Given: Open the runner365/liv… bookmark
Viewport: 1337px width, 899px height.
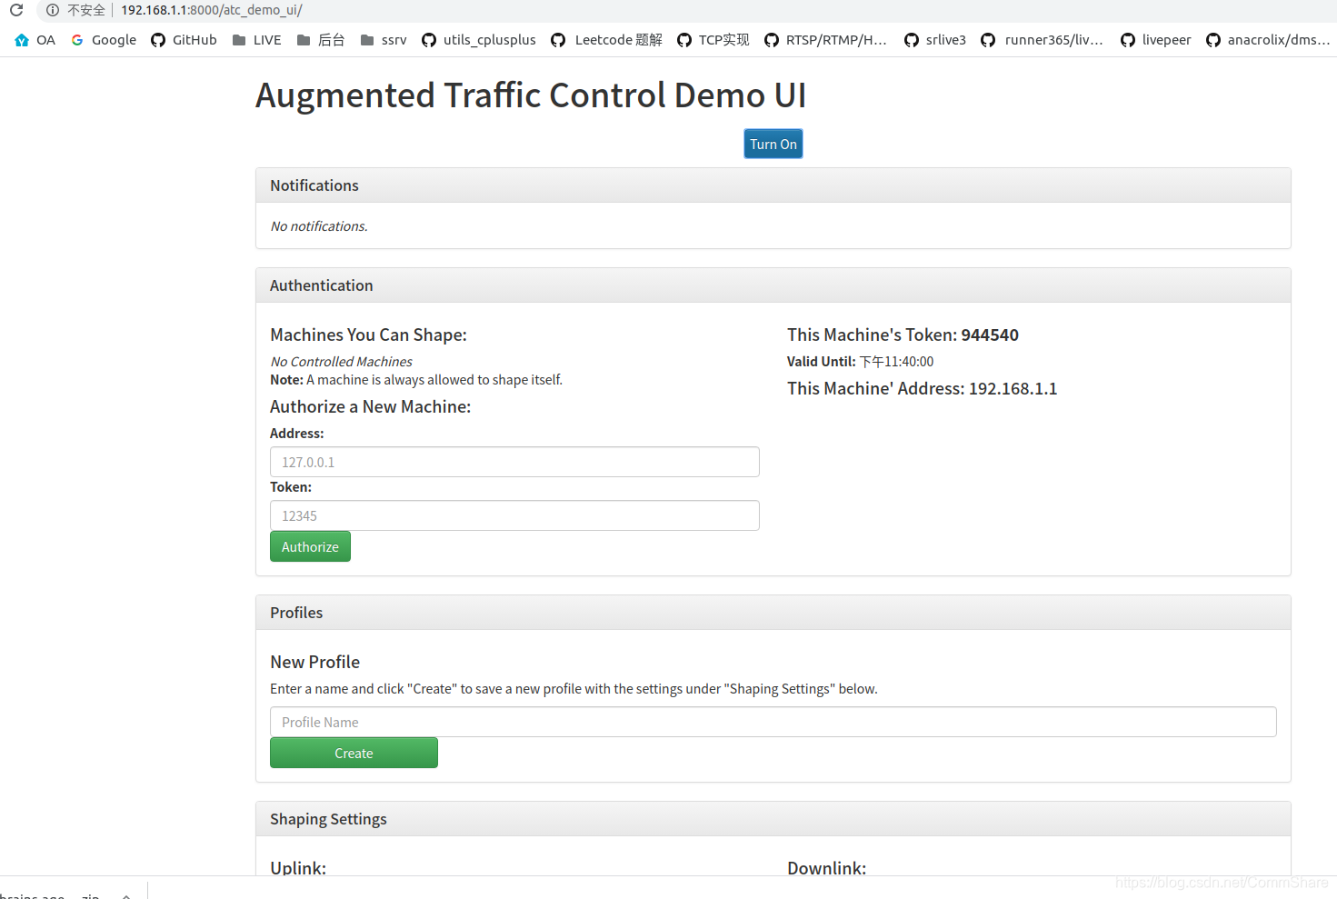Looking at the screenshot, I should (1043, 40).
